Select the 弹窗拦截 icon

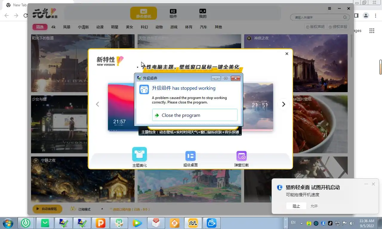[241, 156]
